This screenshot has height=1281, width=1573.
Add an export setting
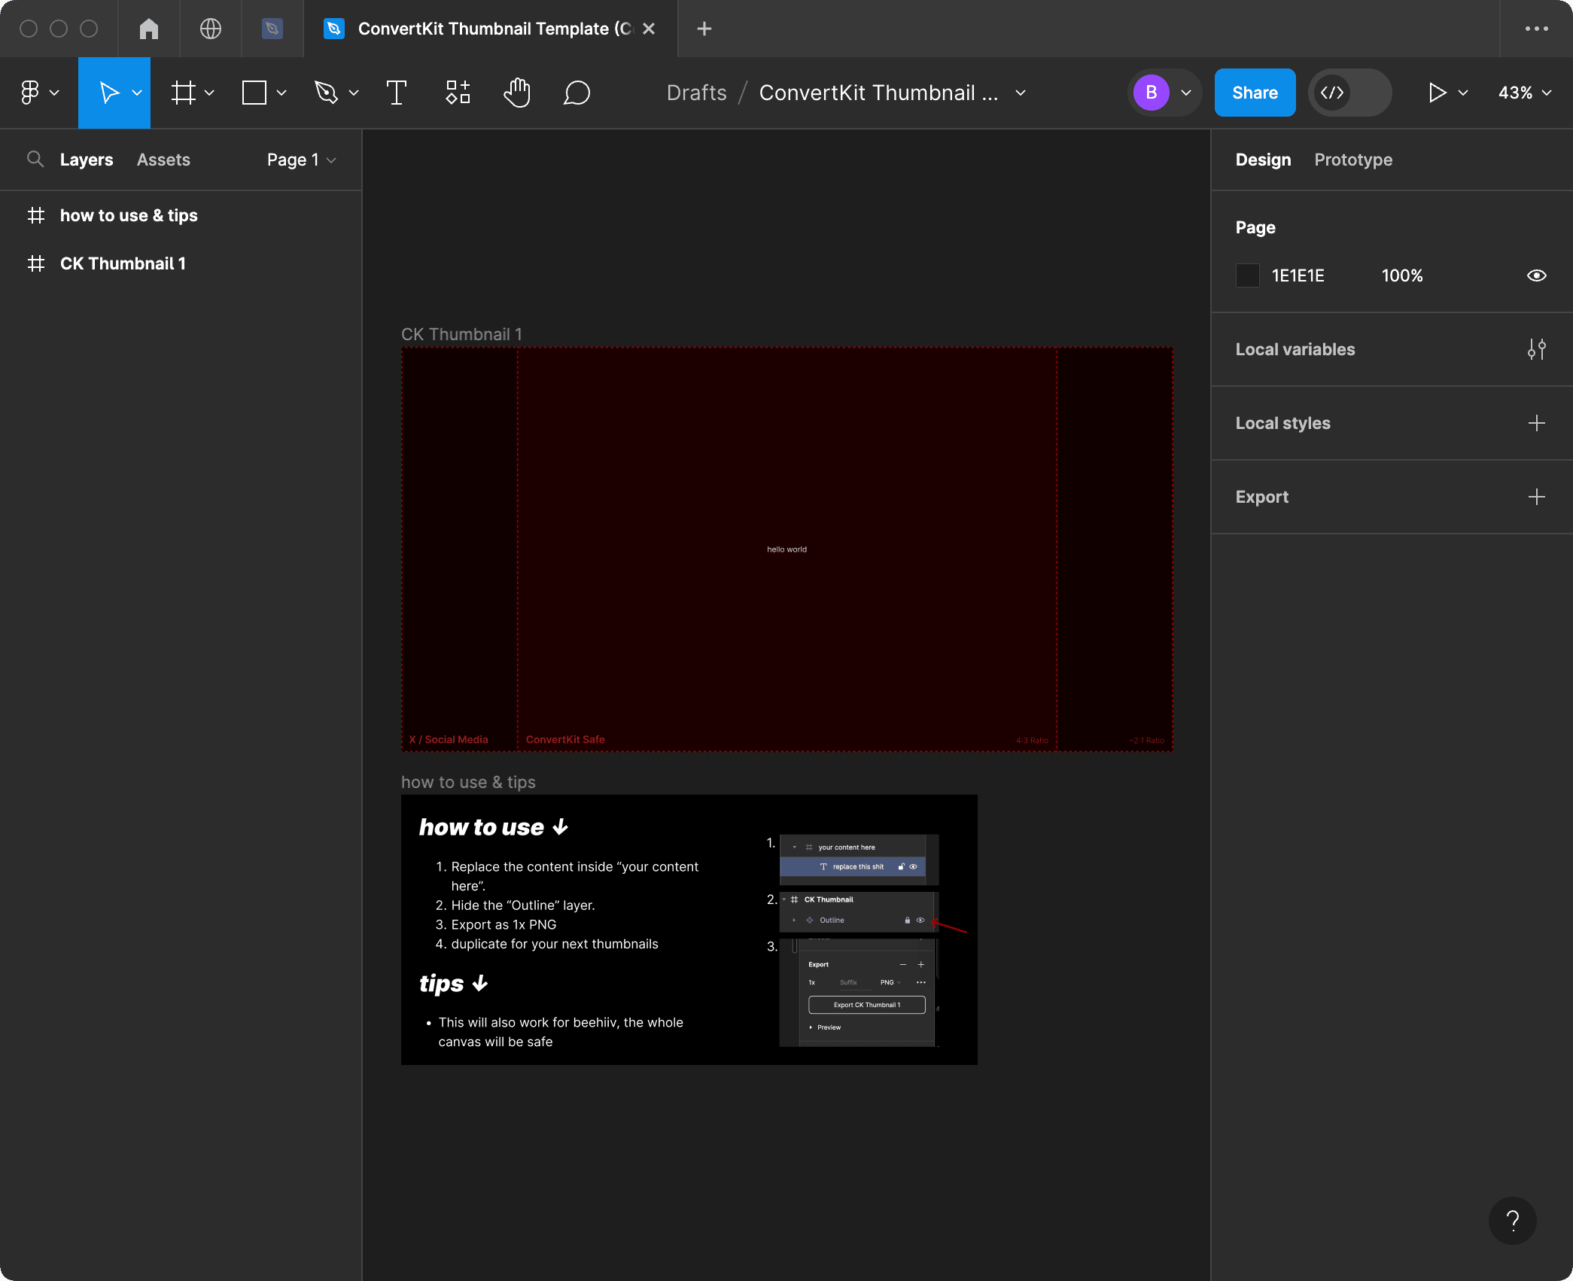click(x=1537, y=497)
